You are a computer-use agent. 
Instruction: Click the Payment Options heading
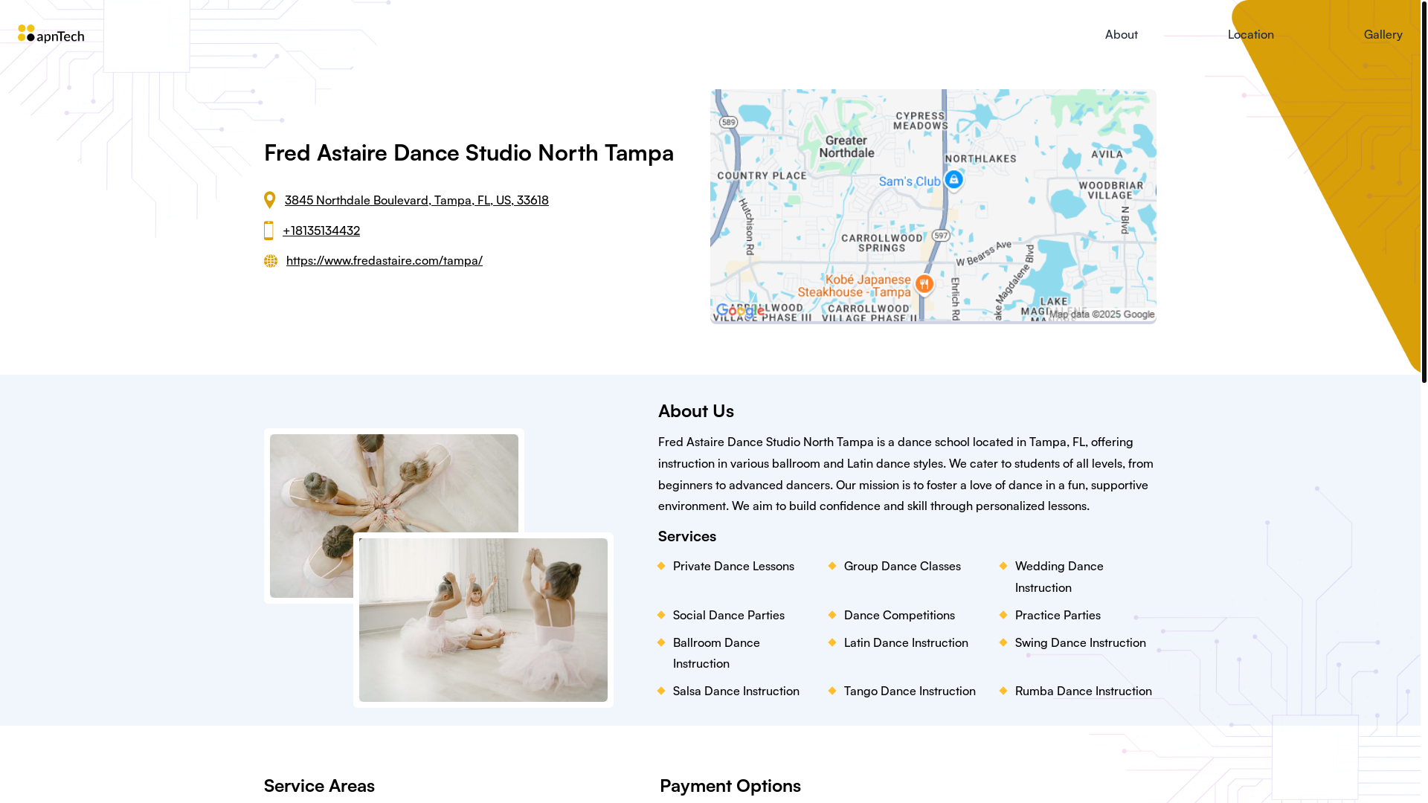[730, 786]
